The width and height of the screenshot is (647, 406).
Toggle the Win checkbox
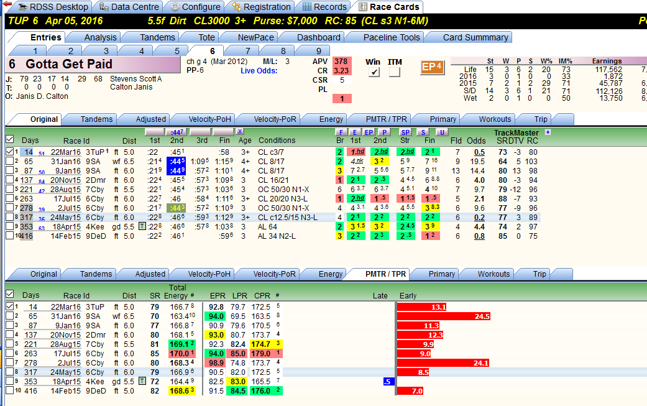click(374, 72)
